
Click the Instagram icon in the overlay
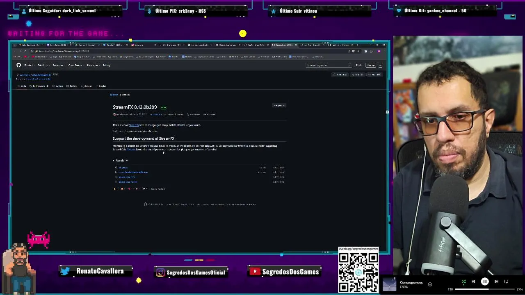pos(160,272)
